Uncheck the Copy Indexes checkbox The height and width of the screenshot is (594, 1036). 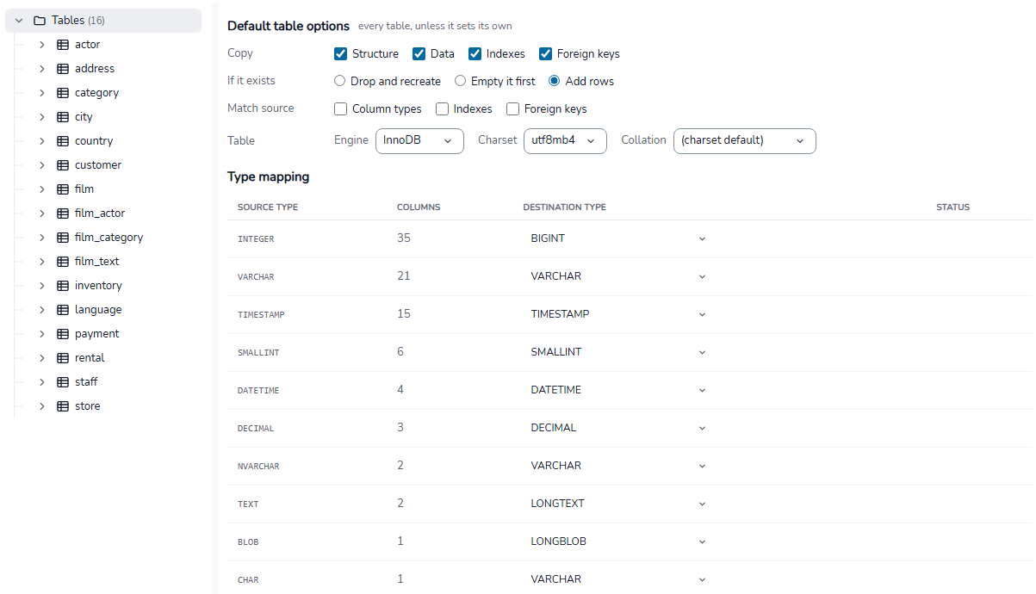pyautogui.click(x=475, y=53)
